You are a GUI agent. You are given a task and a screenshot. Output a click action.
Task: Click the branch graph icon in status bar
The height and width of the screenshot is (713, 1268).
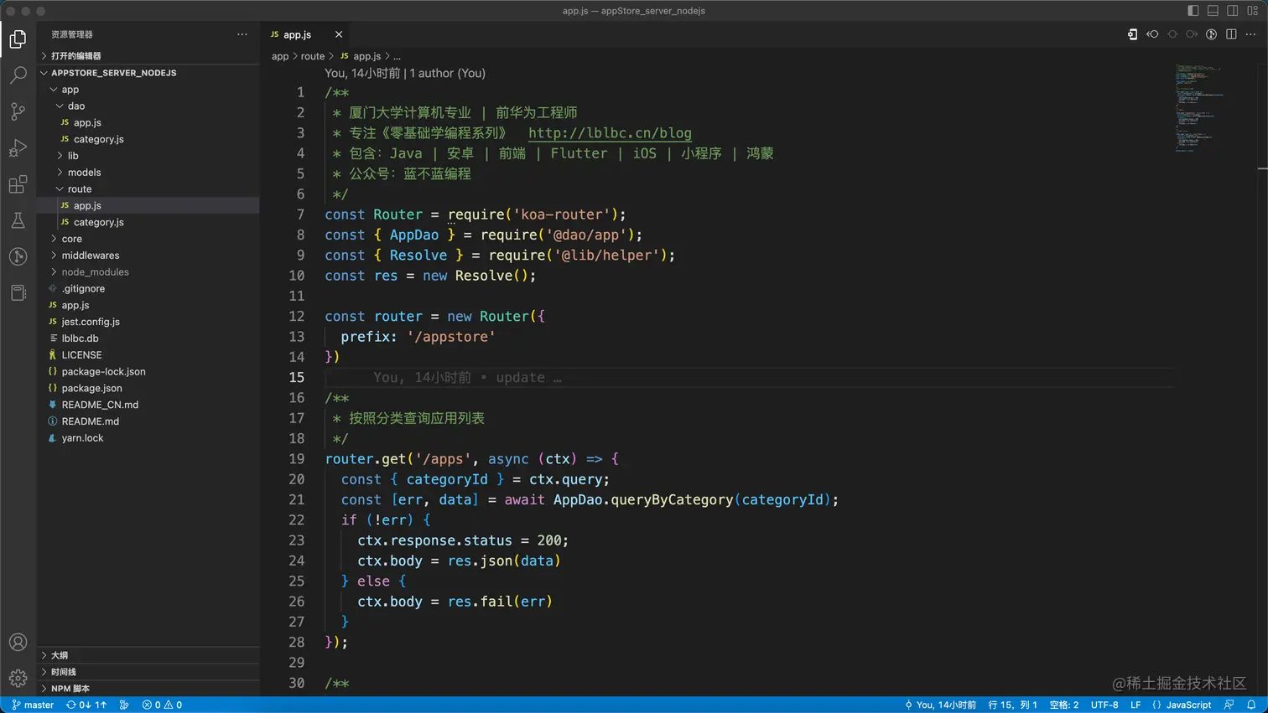pyautogui.click(x=124, y=705)
